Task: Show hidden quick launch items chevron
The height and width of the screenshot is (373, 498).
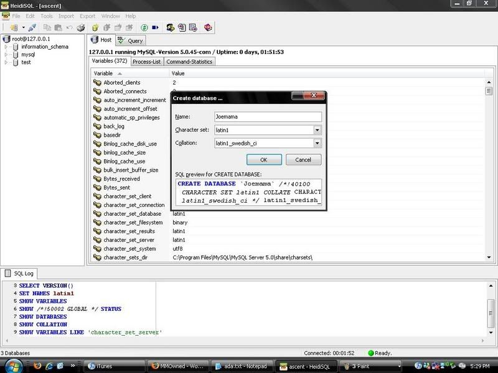Action: 73,366
